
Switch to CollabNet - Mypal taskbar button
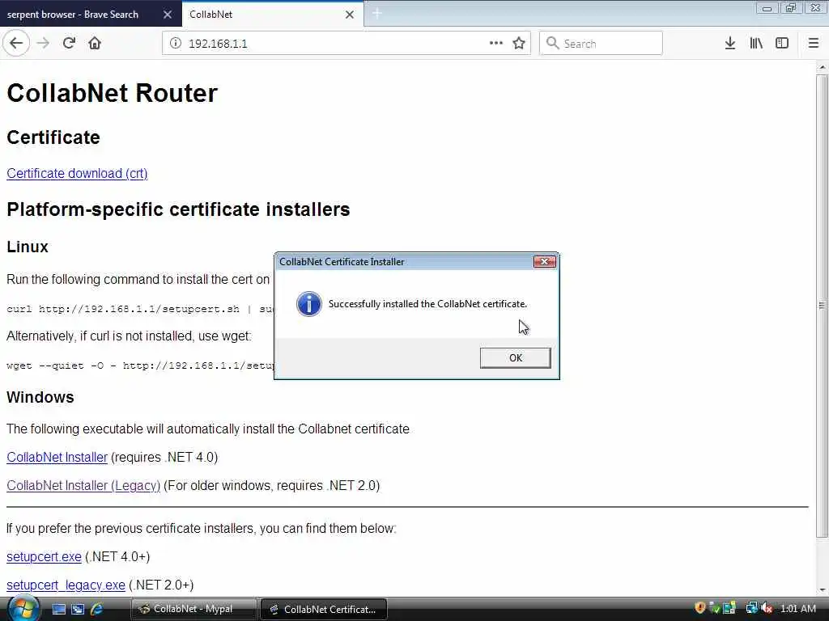click(193, 609)
